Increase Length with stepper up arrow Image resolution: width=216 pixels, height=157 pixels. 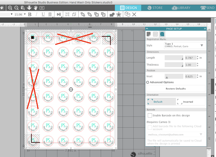click(197, 57)
